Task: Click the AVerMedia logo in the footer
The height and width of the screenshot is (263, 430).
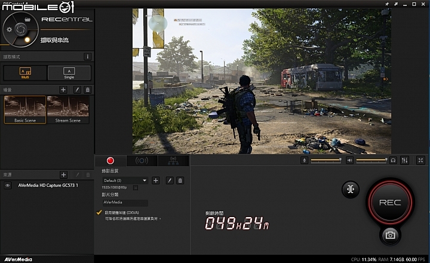Action: point(18,259)
